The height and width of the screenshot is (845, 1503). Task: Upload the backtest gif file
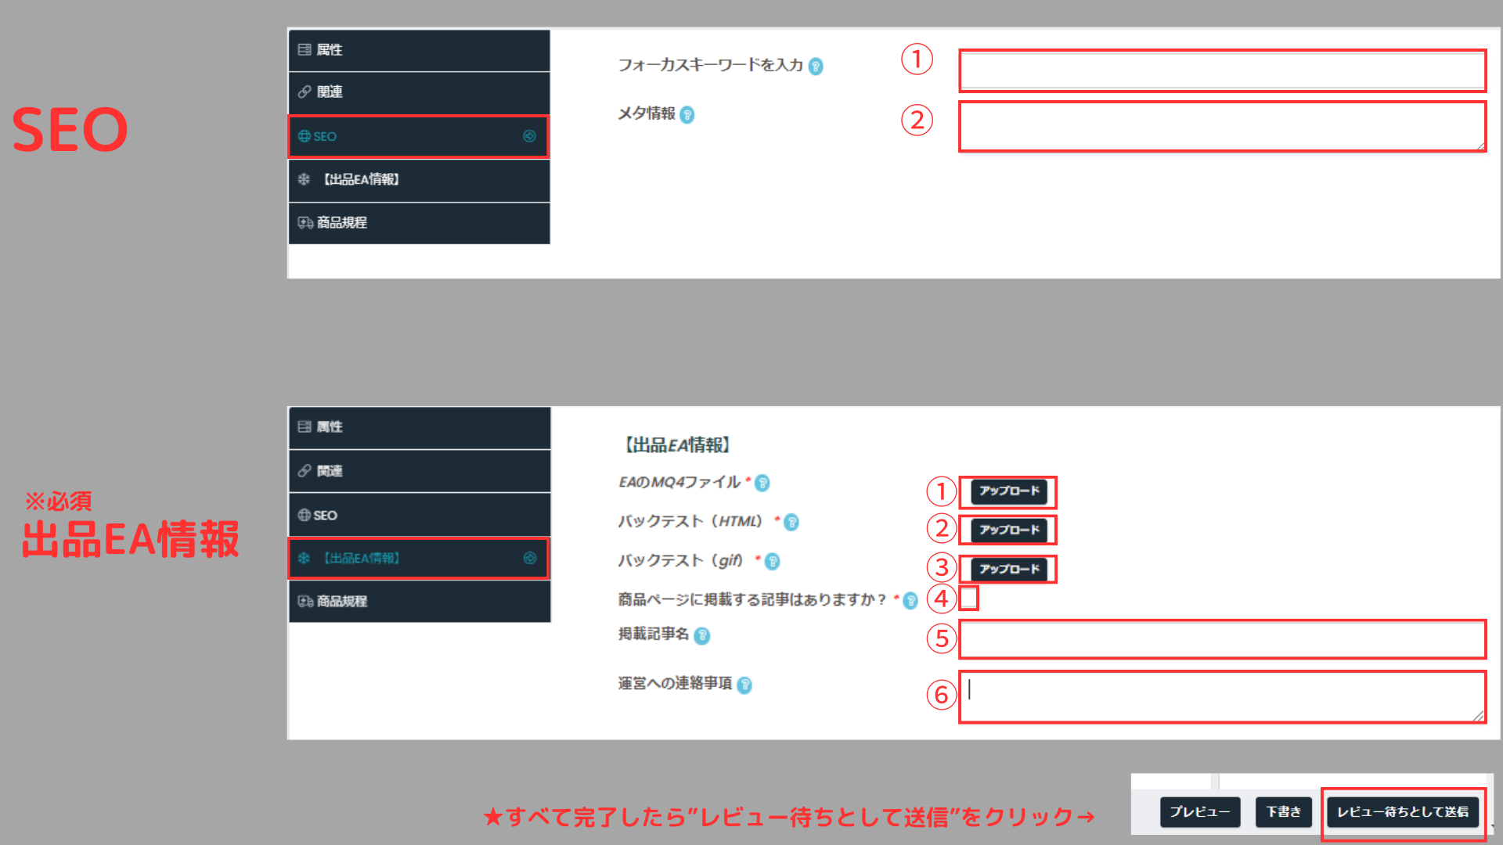click(1009, 570)
